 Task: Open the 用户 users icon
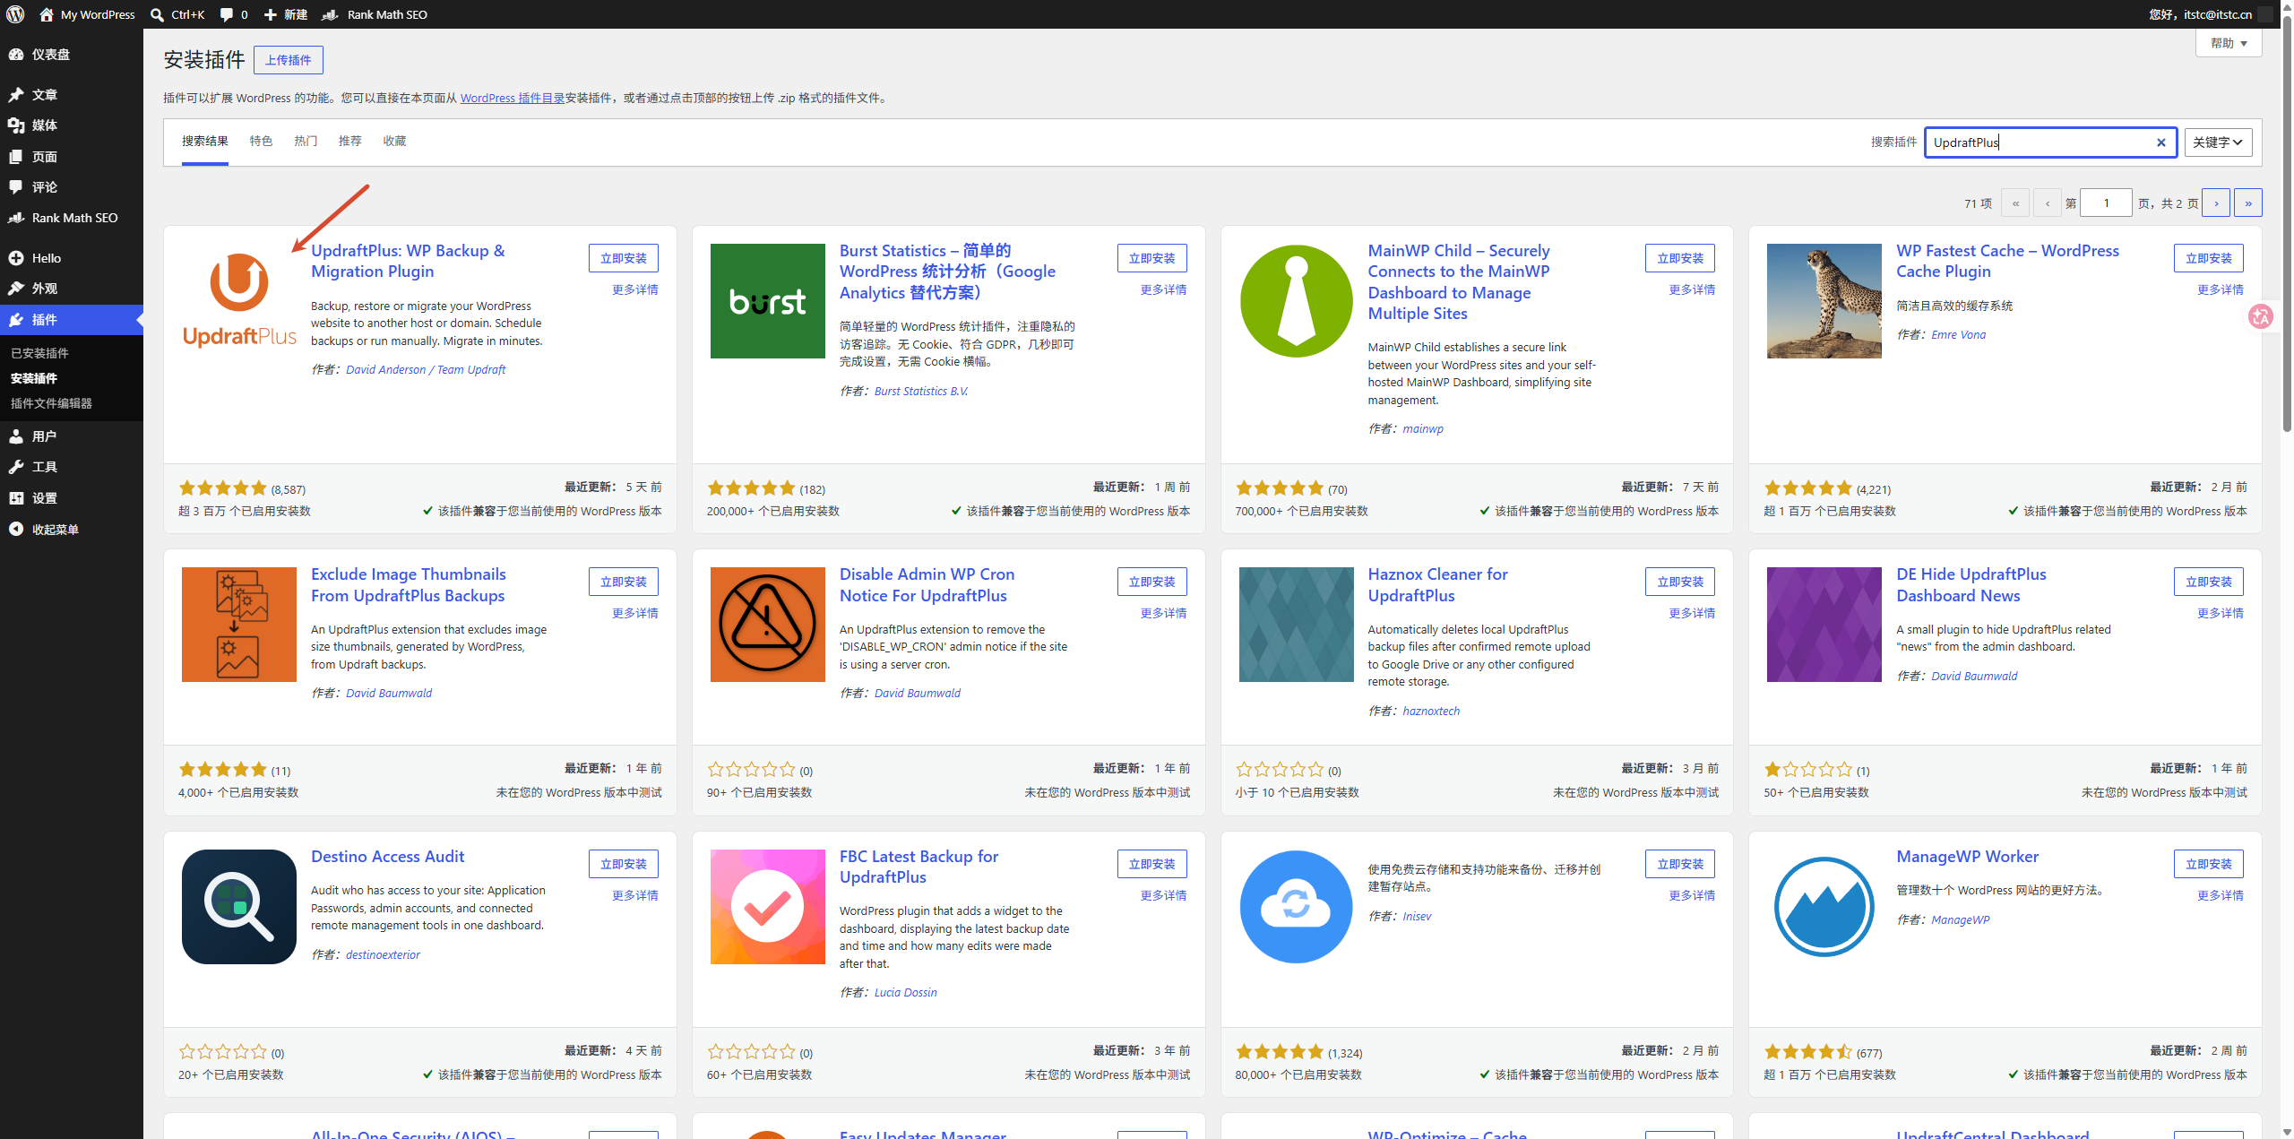[16, 436]
